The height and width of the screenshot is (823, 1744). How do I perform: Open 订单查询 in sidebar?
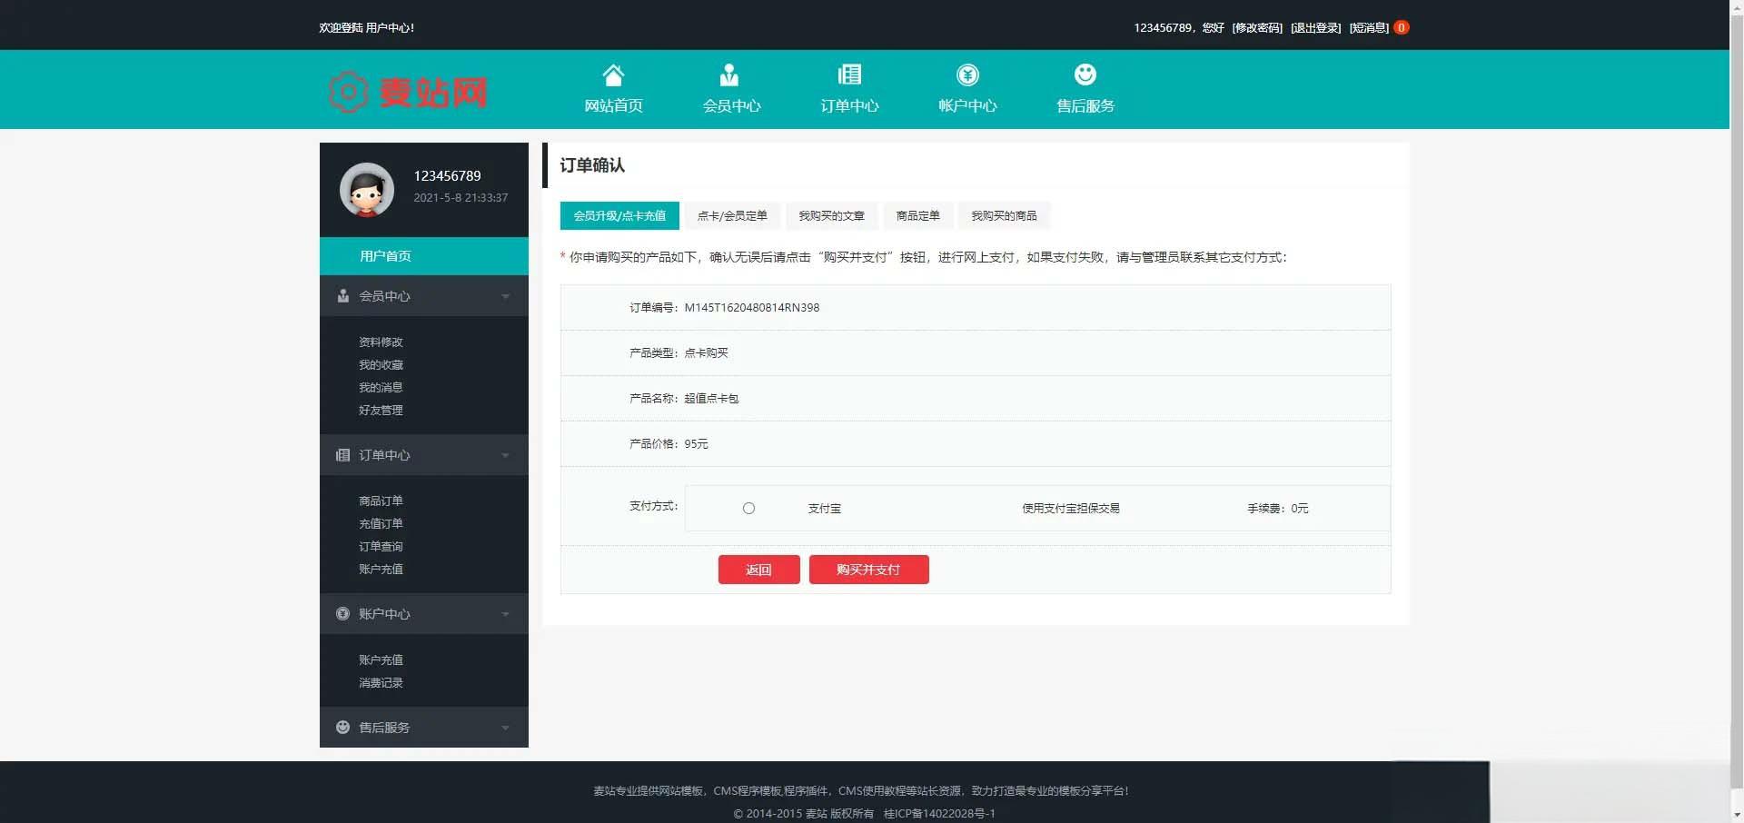point(381,547)
